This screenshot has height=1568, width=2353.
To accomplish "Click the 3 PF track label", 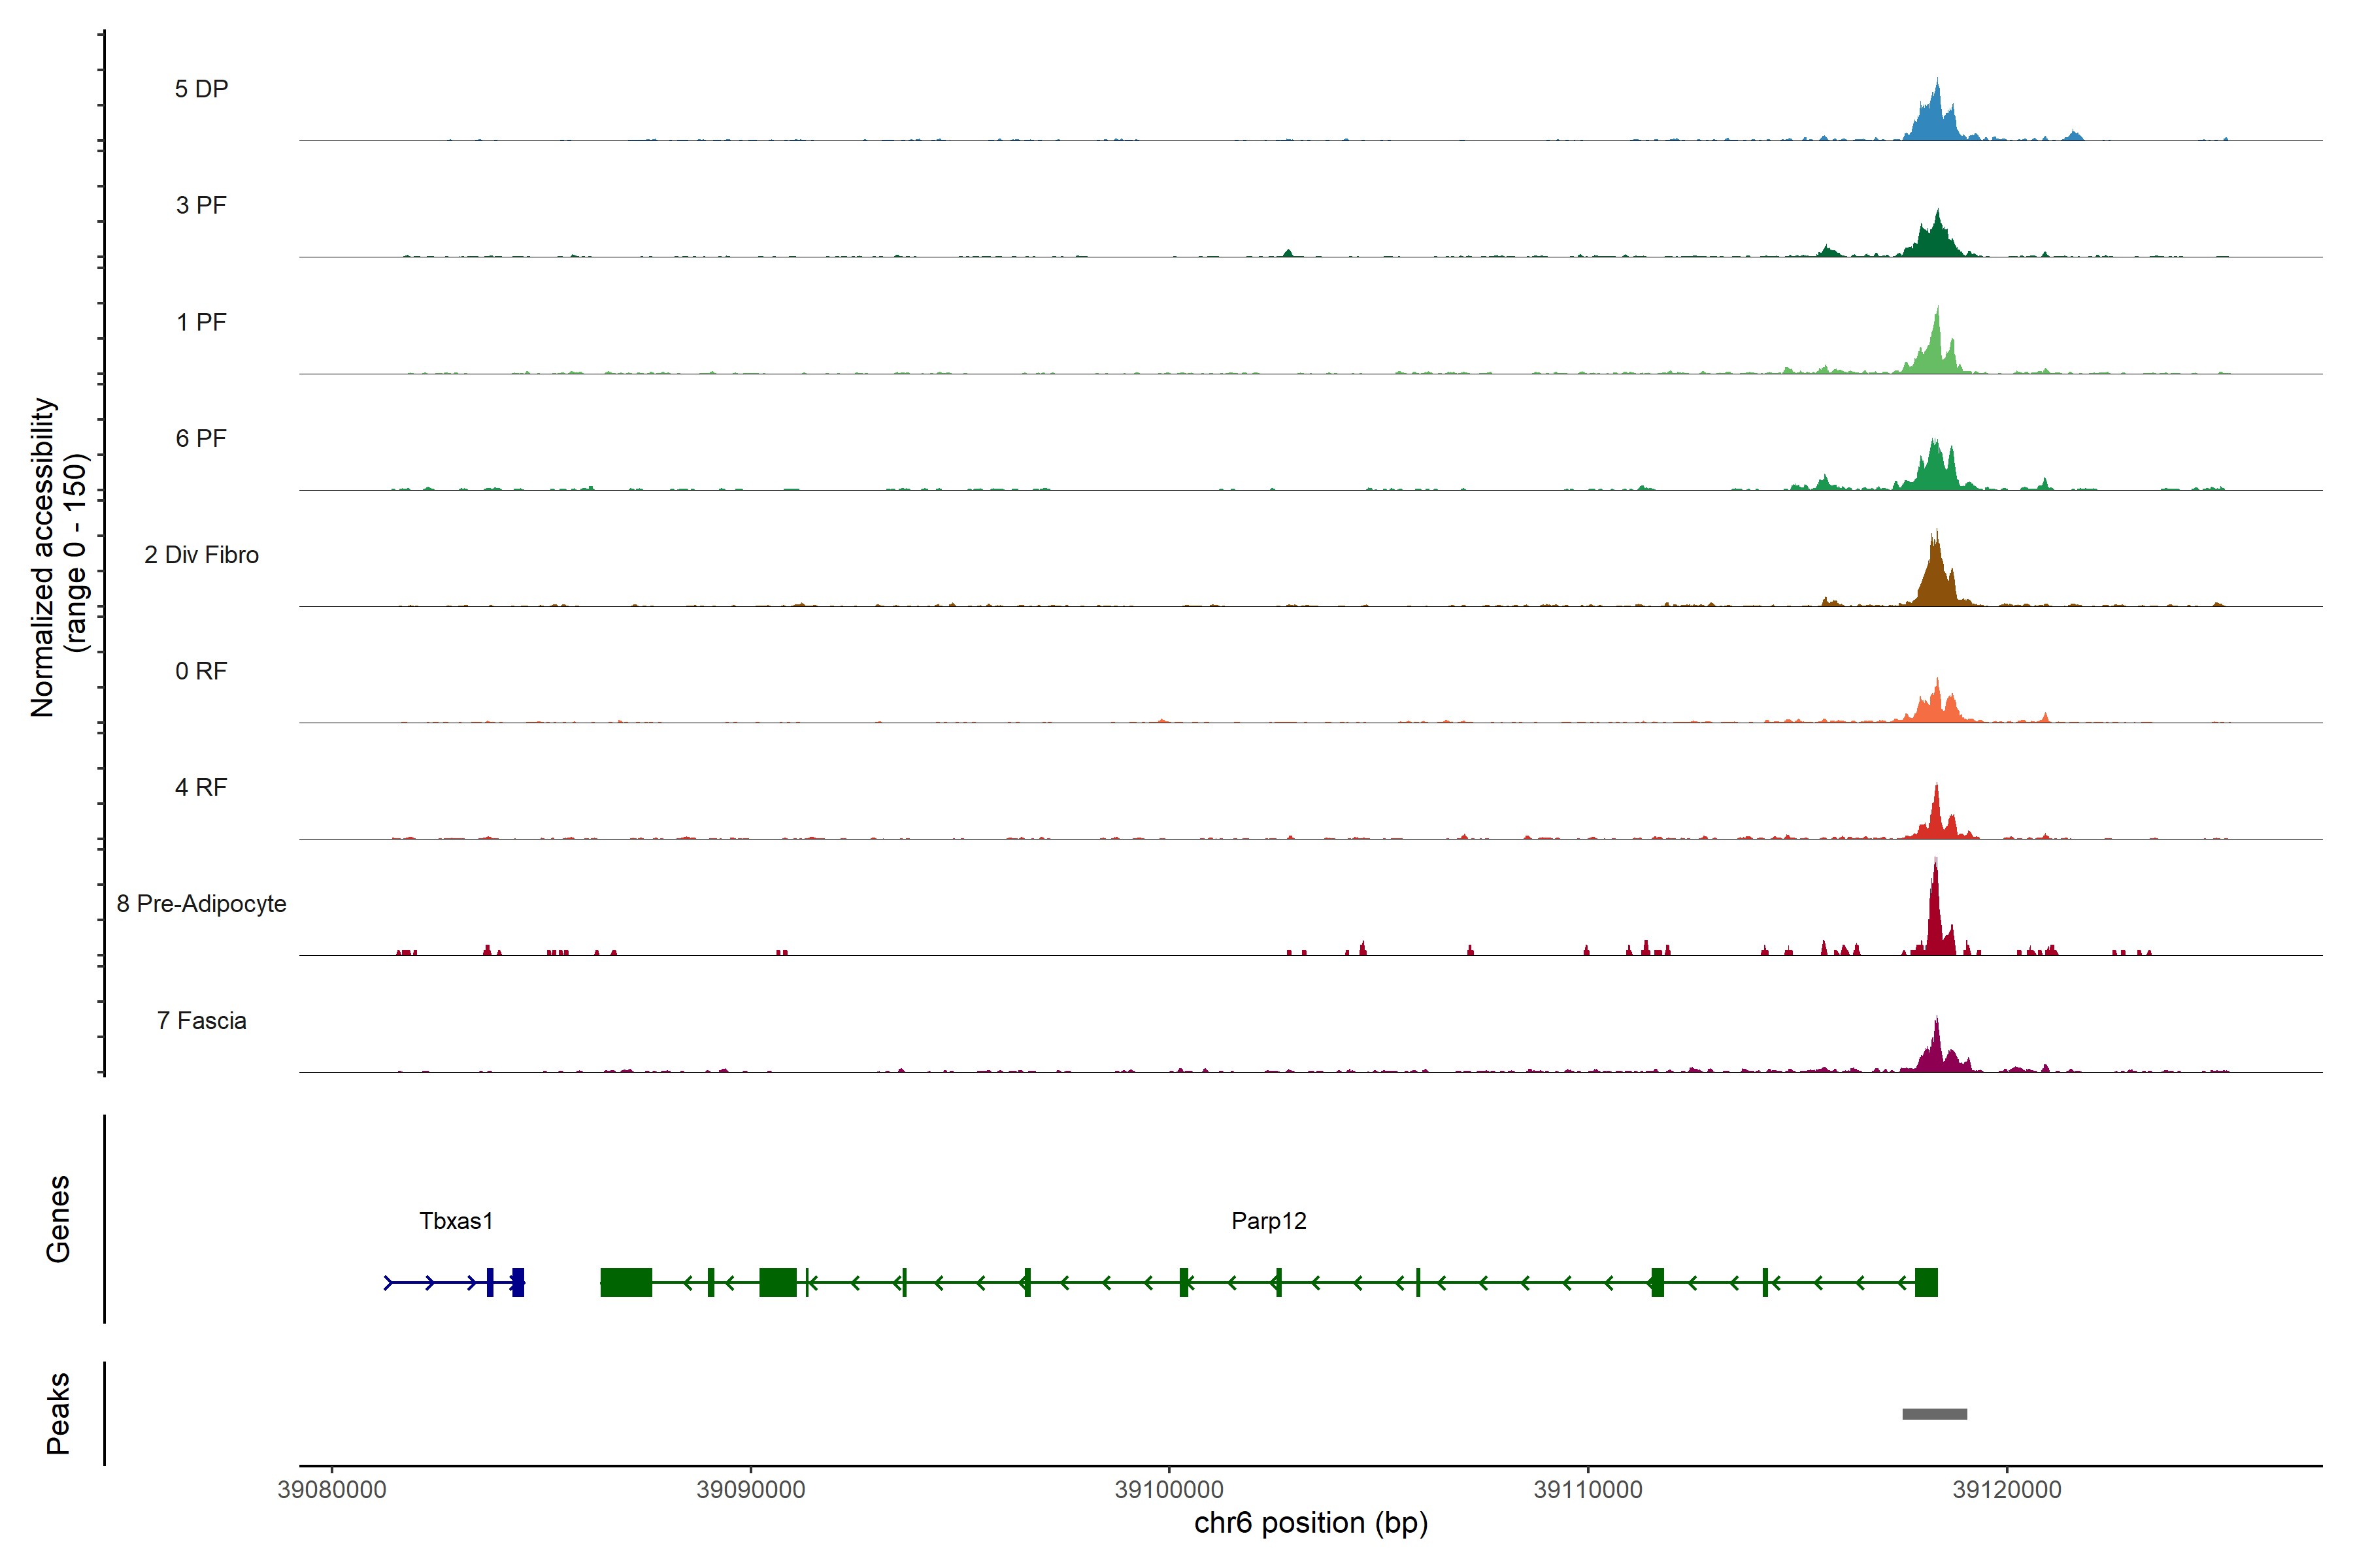I will (201, 205).
